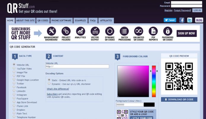
Task: Click the Subscribers link
Action: [x=52, y=94]
